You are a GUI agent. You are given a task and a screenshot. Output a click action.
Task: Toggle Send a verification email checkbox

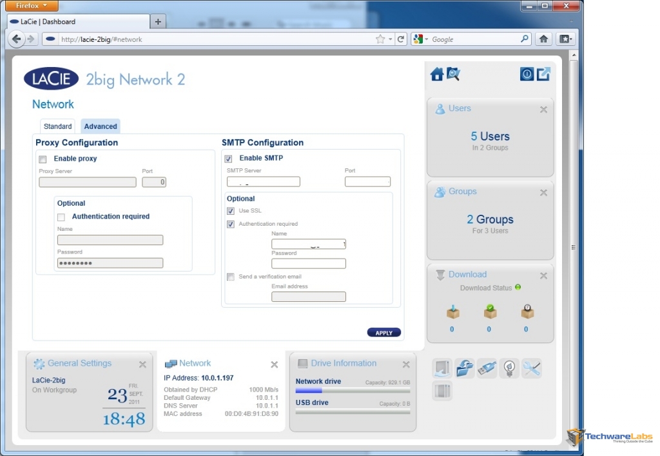pos(231,277)
